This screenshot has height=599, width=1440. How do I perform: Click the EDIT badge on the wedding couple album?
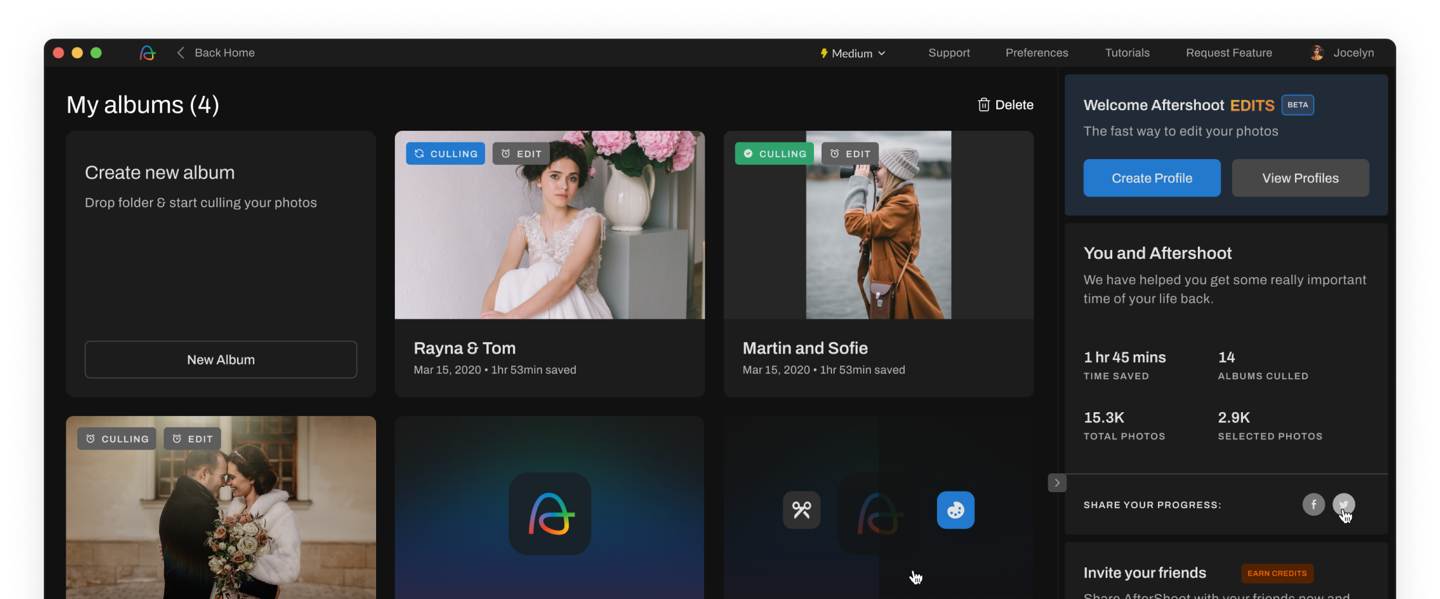(192, 439)
